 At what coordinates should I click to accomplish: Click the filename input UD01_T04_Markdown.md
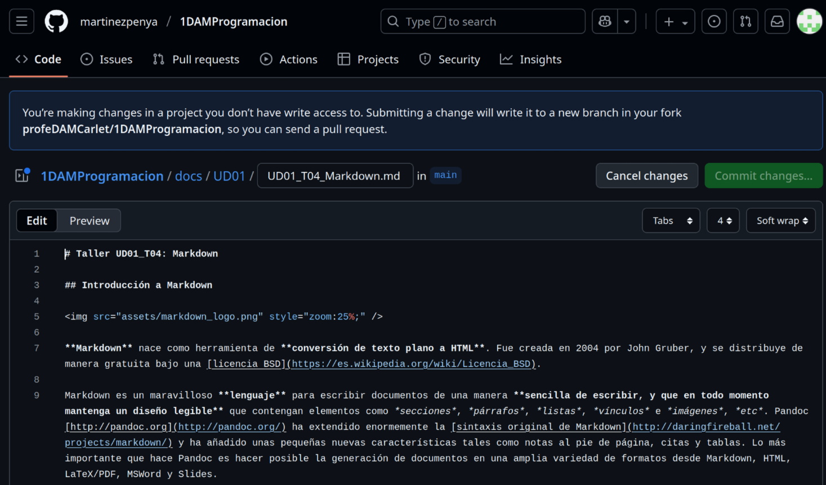pos(334,176)
